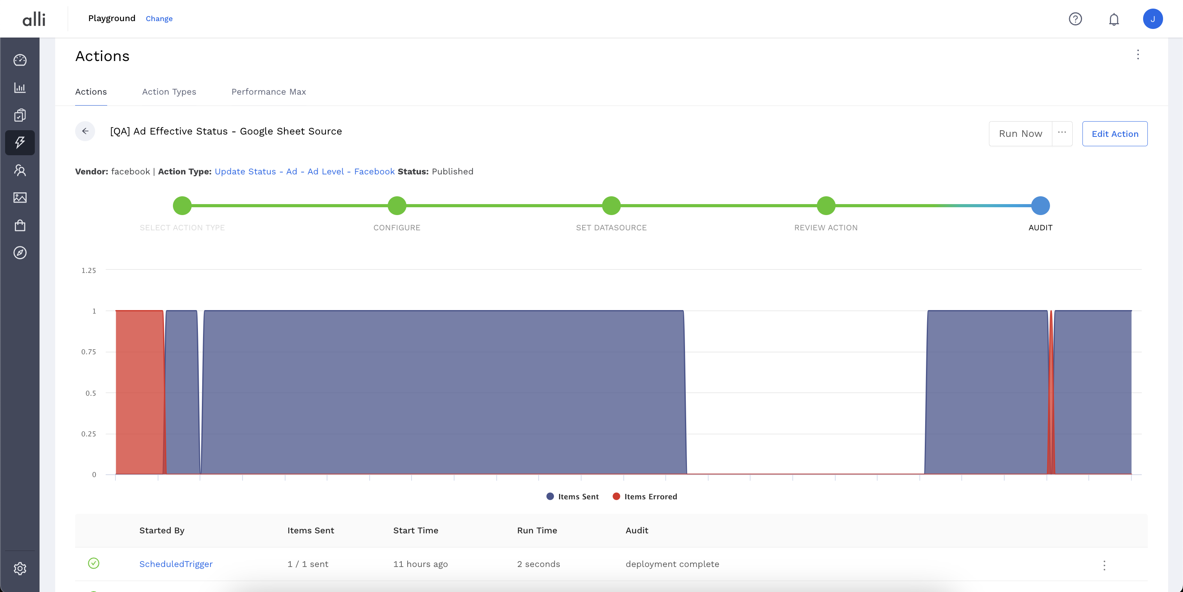Screen dimensions: 1183x592
Task: Open the Actions page kebab menu
Action: (x=1138, y=55)
